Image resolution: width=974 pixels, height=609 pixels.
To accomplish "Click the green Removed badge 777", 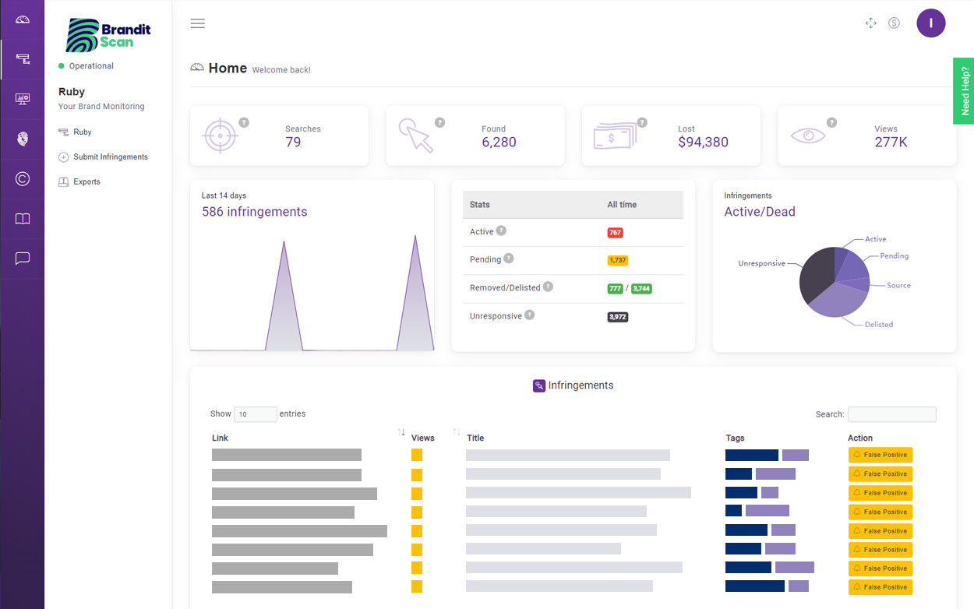I will (x=615, y=288).
